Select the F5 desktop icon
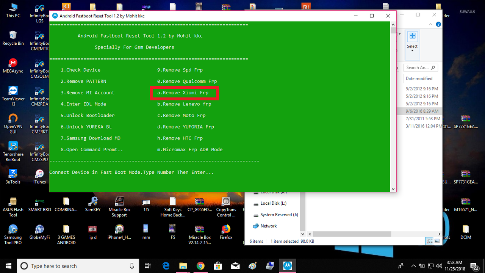 tap(173, 232)
